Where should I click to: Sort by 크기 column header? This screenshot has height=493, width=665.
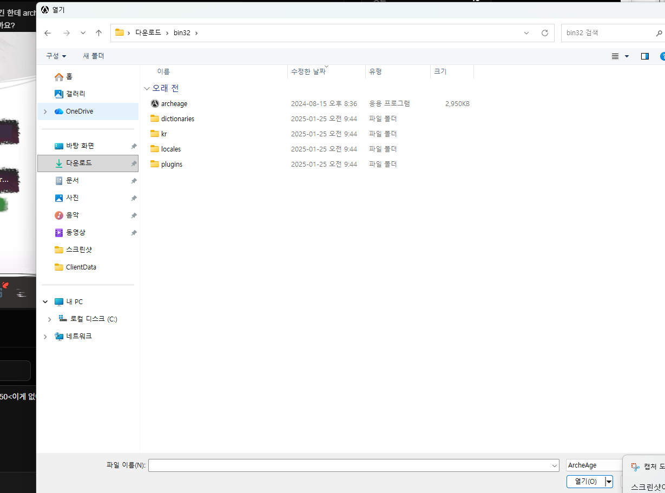(x=440, y=71)
